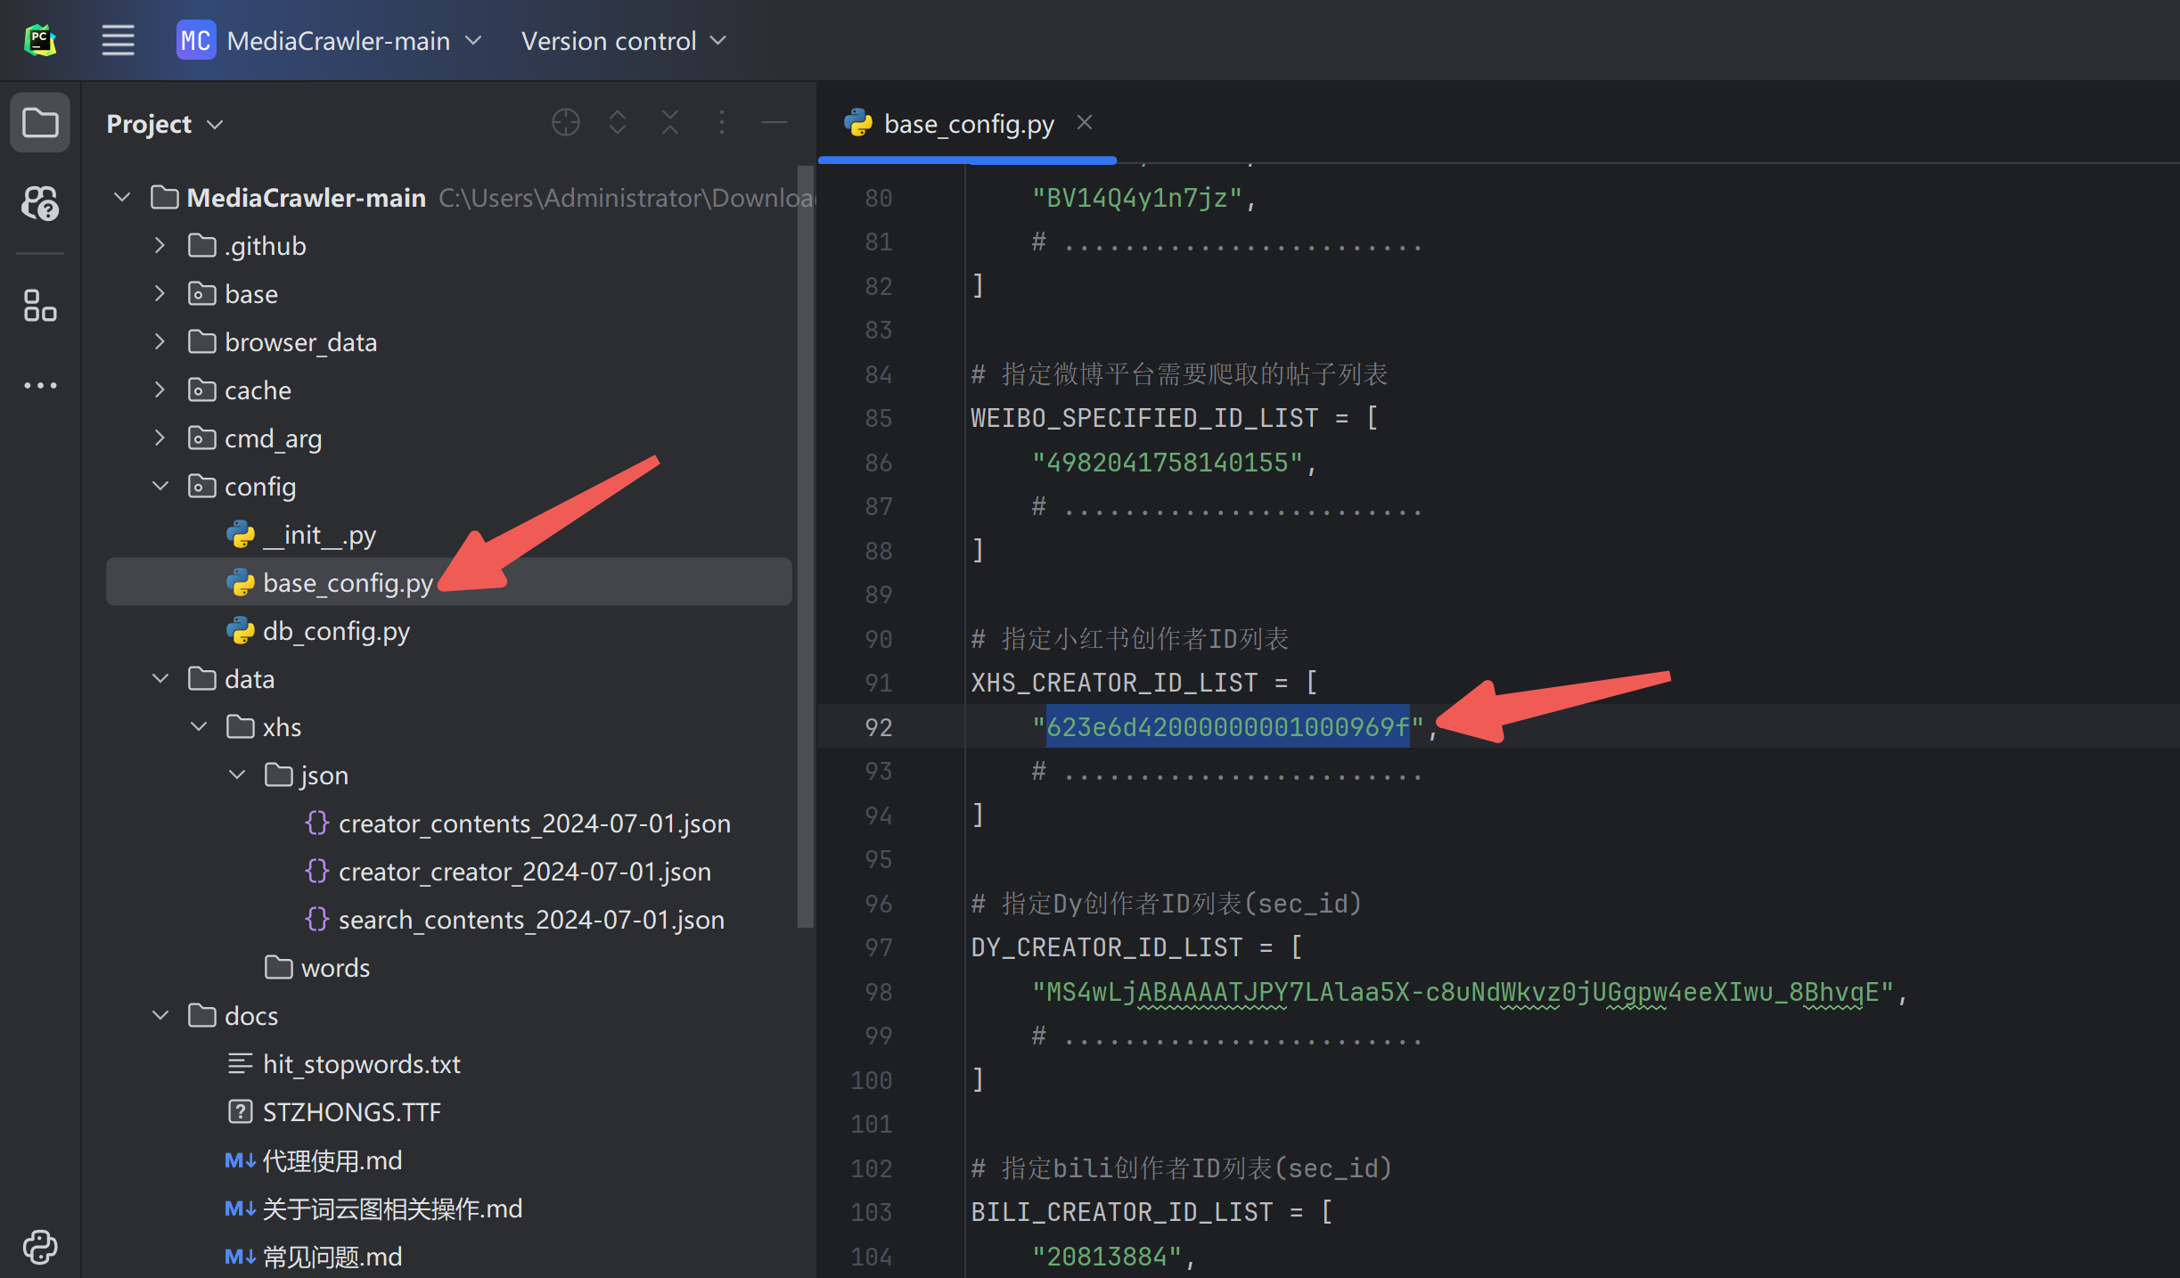Select db_config.py file

point(336,631)
